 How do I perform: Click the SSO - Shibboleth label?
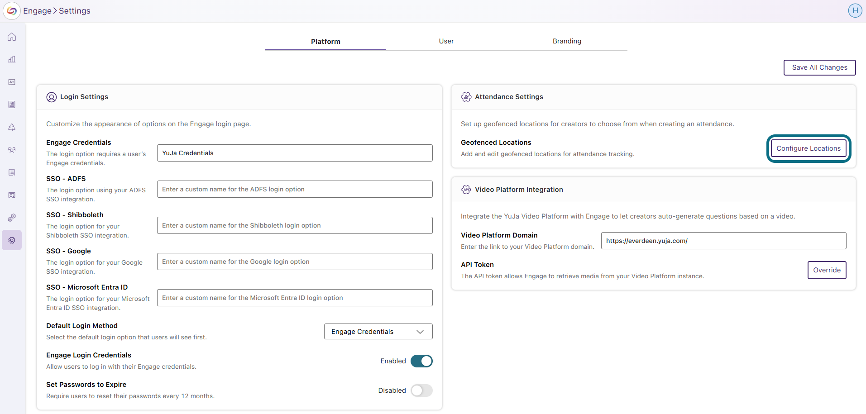tap(75, 215)
